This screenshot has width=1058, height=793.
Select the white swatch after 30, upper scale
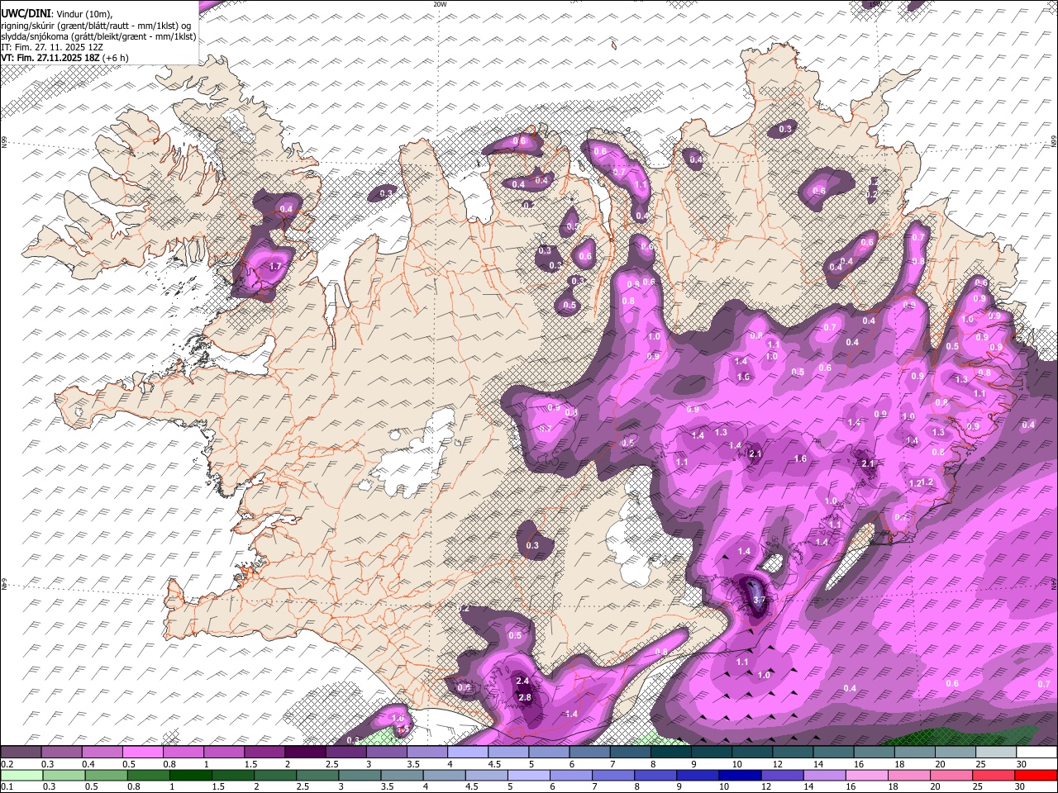pyautogui.click(x=1037, y=752)
